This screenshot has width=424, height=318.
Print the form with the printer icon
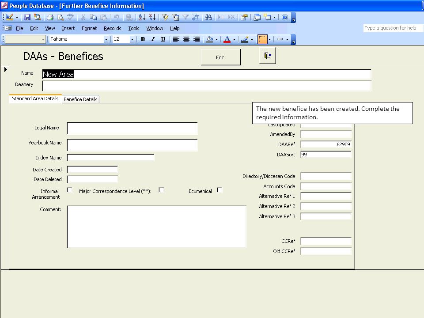pyautogui.click(x=50, y=17)
